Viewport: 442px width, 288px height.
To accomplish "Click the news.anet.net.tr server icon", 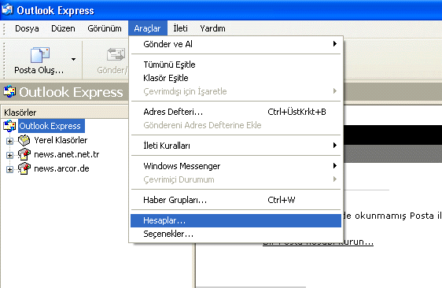I will click(x=24, y=154).
